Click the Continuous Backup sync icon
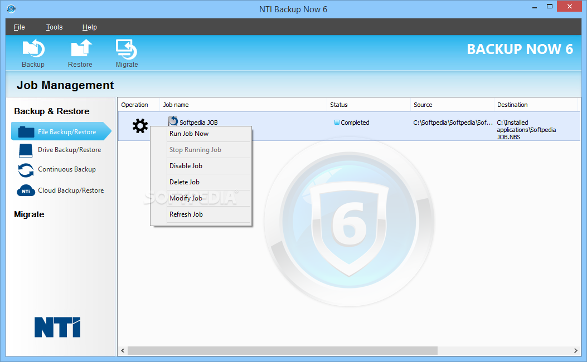This screenshot has width=587, height=362. coord(26,170)
